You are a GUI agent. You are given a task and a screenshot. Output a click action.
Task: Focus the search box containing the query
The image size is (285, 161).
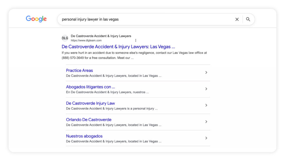(x=145, y=19)
